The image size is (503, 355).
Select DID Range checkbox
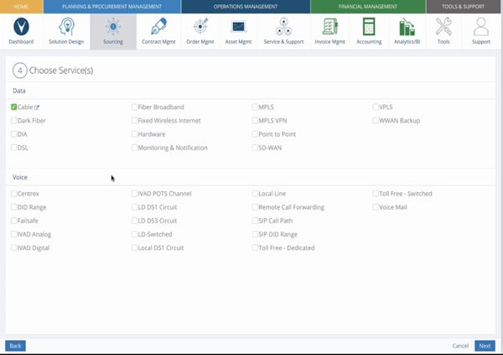[13, 207]
